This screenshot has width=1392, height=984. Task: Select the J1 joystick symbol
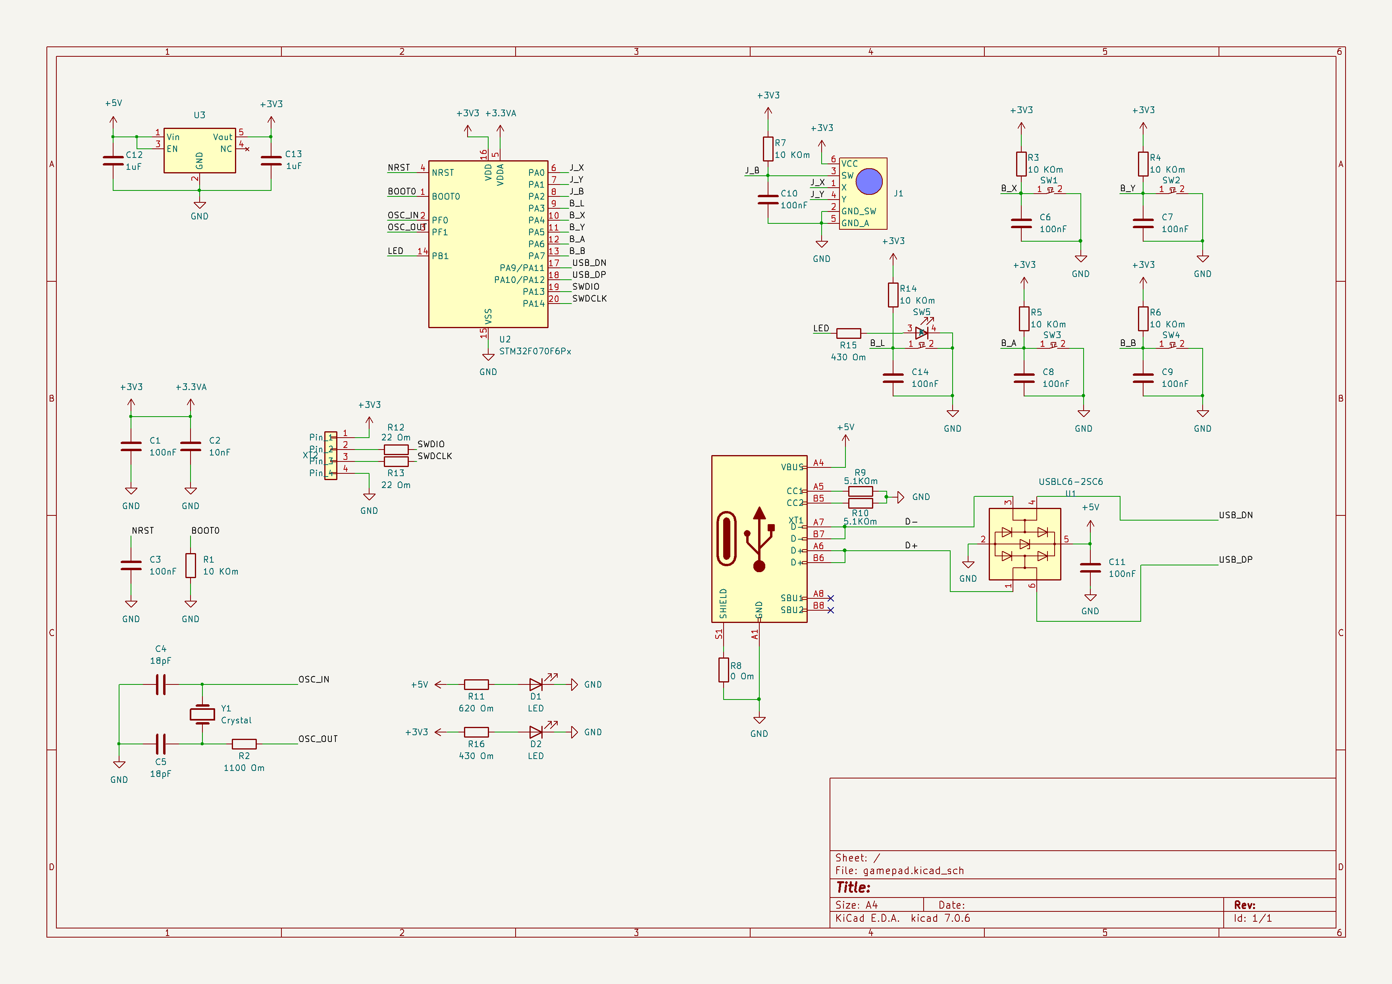863,193
